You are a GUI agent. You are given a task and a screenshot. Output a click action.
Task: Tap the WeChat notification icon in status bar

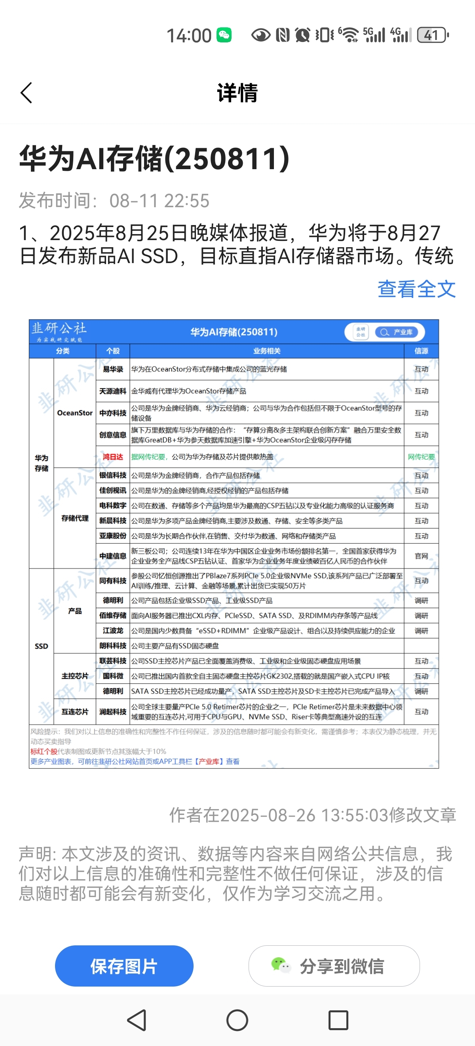coord(224,35)
